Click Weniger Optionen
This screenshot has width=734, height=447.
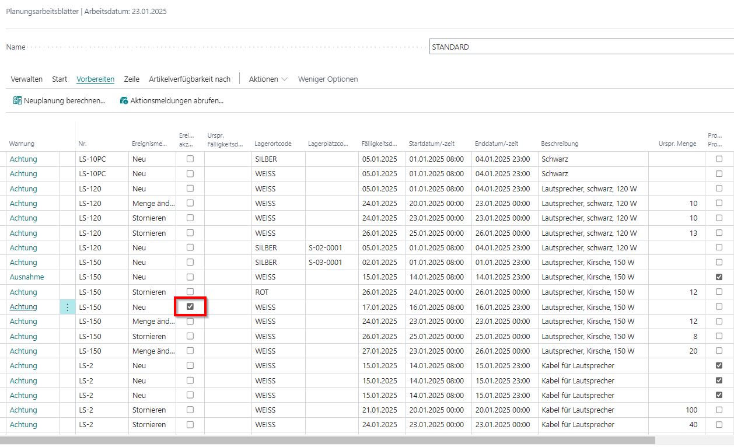pyautogui.click(x=328, y=79)
